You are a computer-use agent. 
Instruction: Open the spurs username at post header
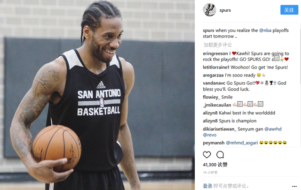tap(225, 10)
